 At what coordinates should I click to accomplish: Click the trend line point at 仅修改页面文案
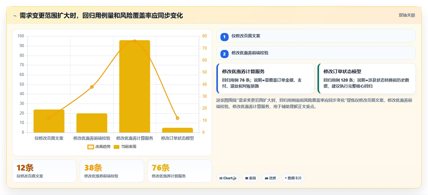point(49,118)
